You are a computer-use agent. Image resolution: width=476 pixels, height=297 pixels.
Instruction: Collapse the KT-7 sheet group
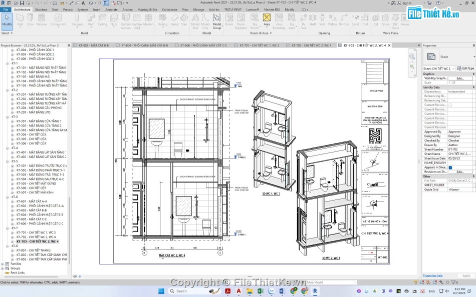pyautogui.click(x=8, y=228)
